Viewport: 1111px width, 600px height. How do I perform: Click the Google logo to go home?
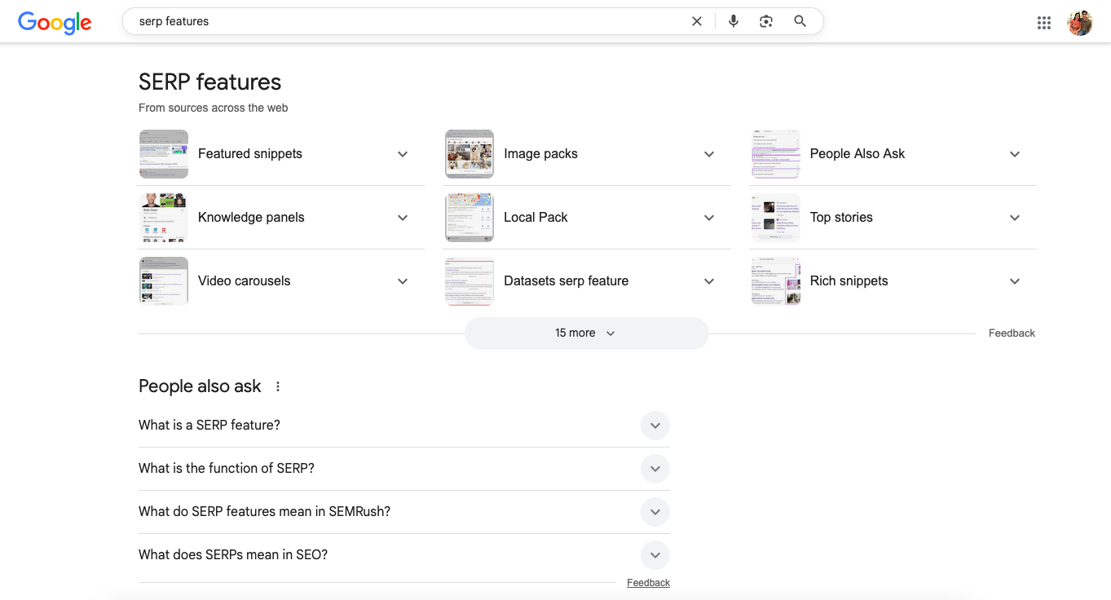pyautogui.click(x=54, y=23)
